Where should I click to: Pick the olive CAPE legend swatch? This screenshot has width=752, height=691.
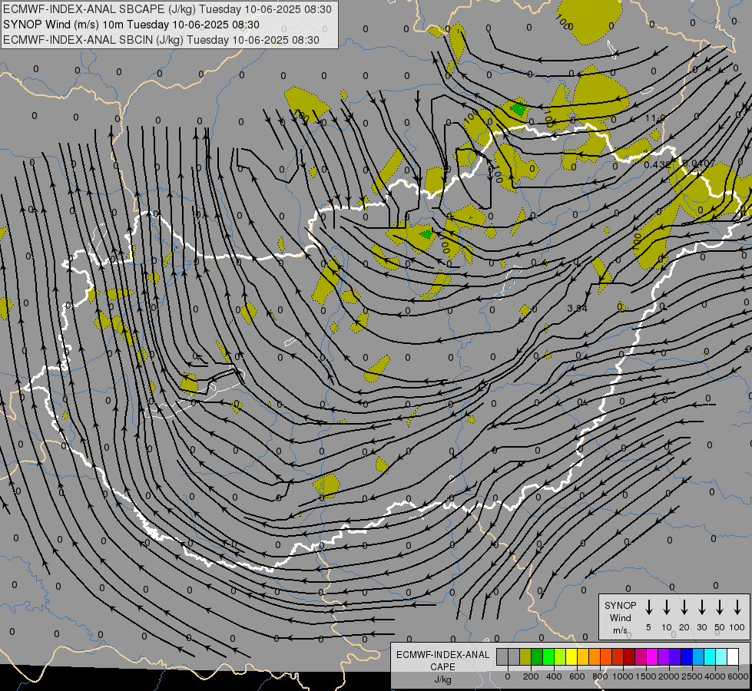click(x=525, y=656)
